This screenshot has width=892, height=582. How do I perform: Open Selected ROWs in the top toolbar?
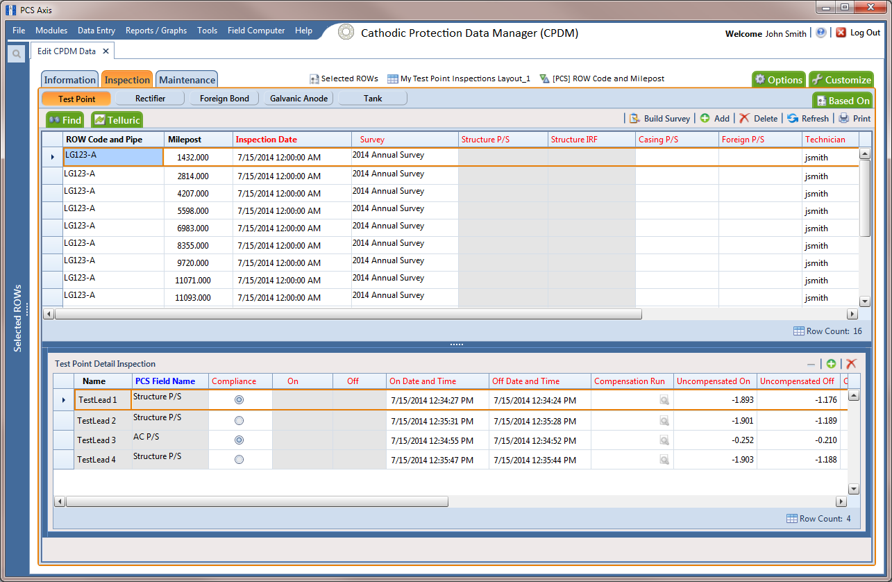(x=344, y=79)
